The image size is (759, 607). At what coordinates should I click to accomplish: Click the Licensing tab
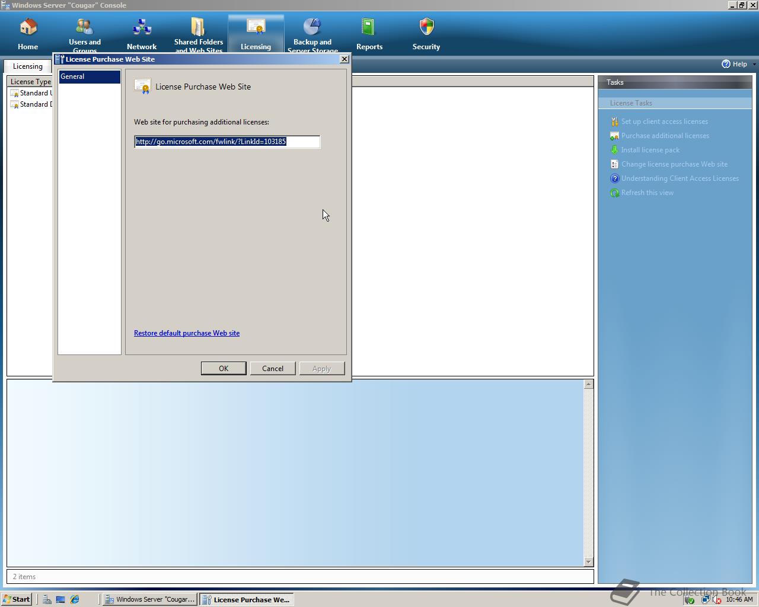(x=28, y=66)
